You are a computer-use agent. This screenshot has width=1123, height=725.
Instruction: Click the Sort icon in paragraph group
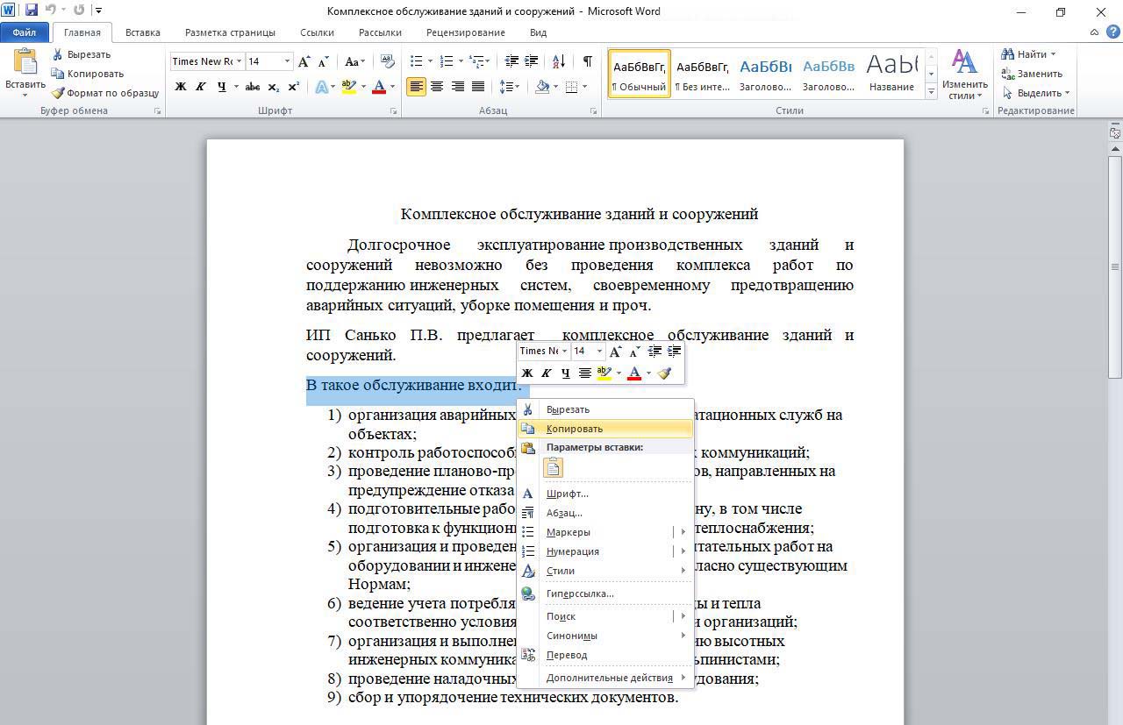[558, 61]
